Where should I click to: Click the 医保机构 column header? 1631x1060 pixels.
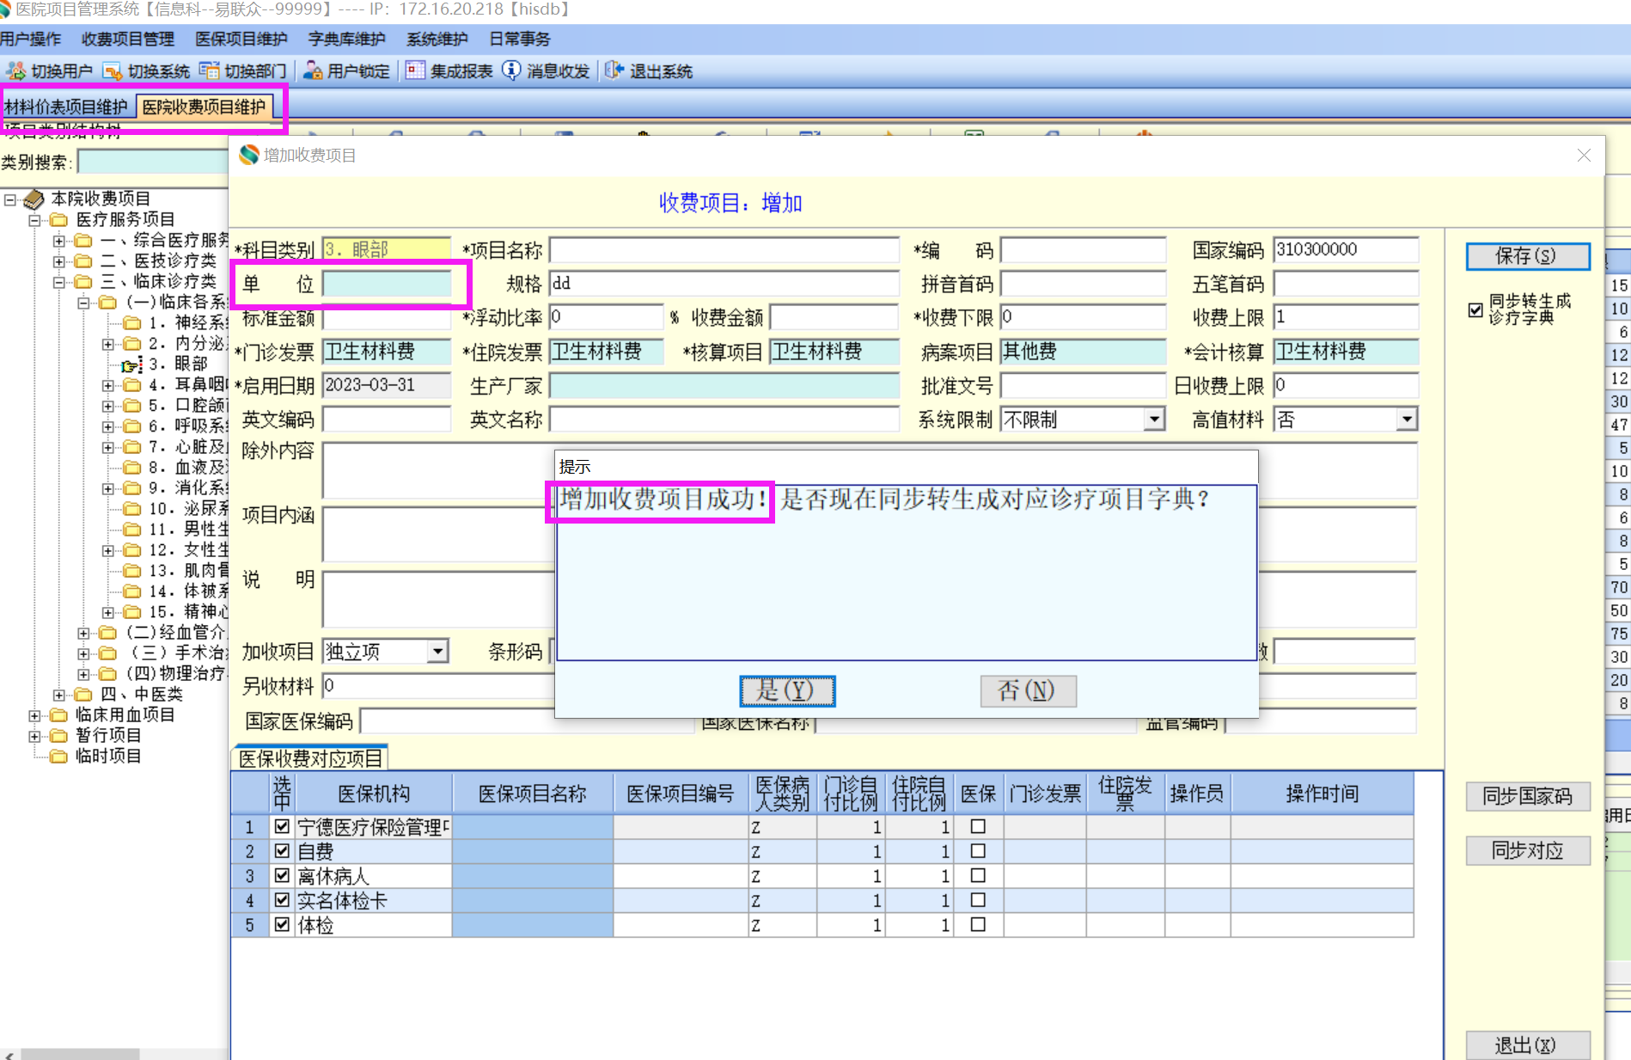click(373, 793)
